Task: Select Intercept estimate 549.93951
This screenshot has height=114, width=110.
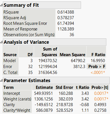Action: coord(43,93)
